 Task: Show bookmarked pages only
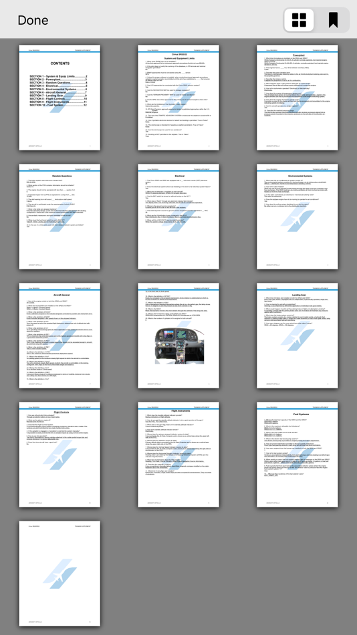point(333,20)
